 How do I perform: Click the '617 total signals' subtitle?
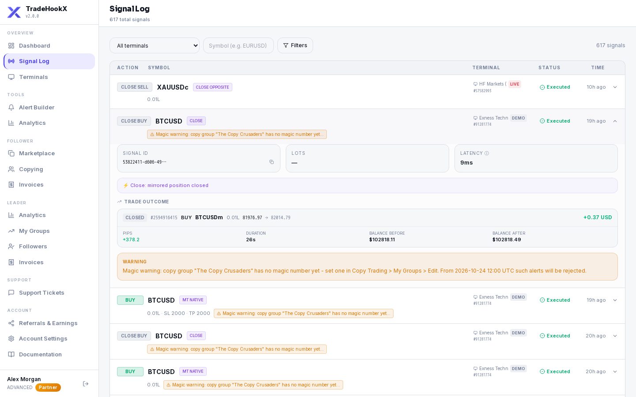(130, 19)
